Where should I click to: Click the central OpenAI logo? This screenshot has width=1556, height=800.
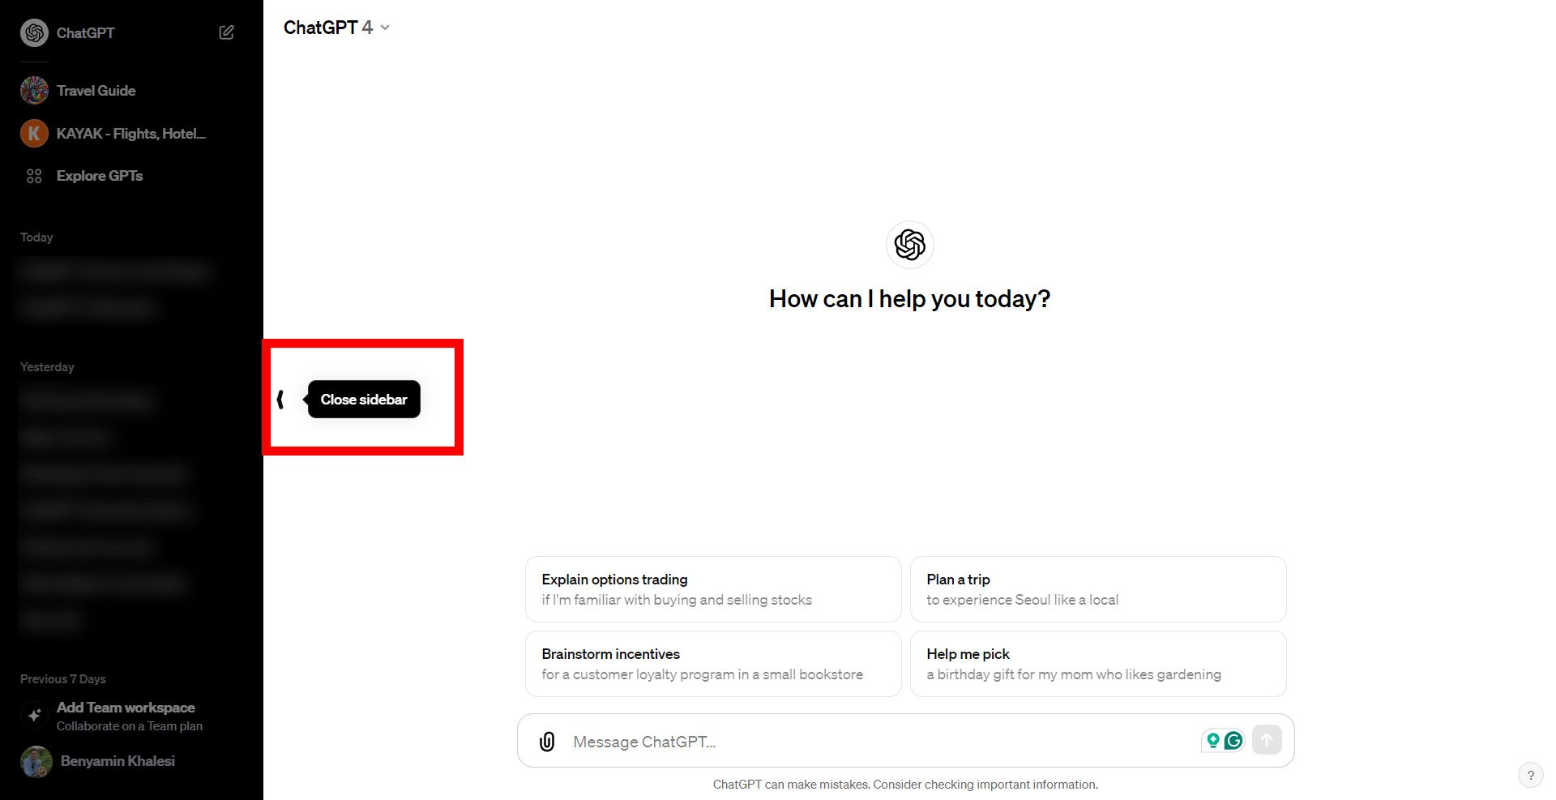click(x=910, y=245)
